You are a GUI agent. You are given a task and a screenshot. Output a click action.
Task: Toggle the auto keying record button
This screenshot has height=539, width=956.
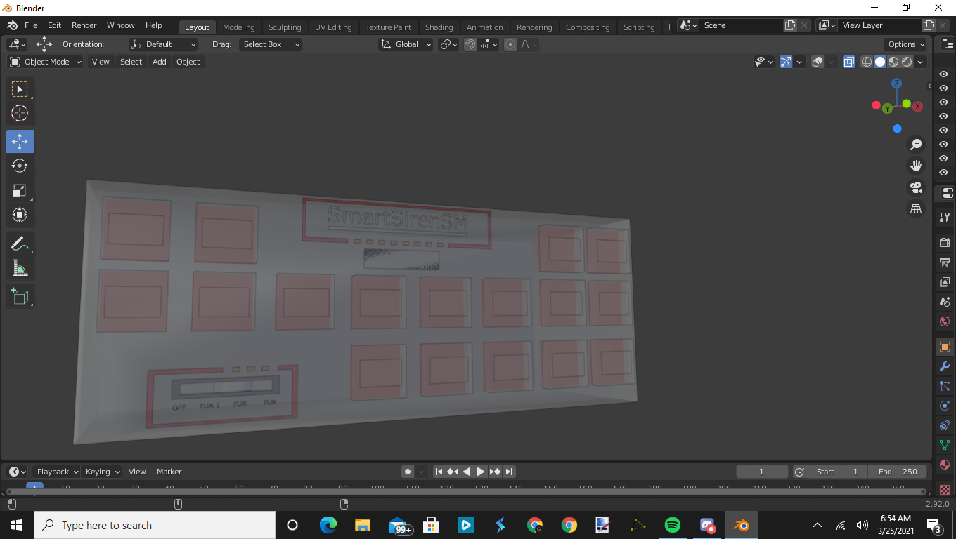pos(408,472)
